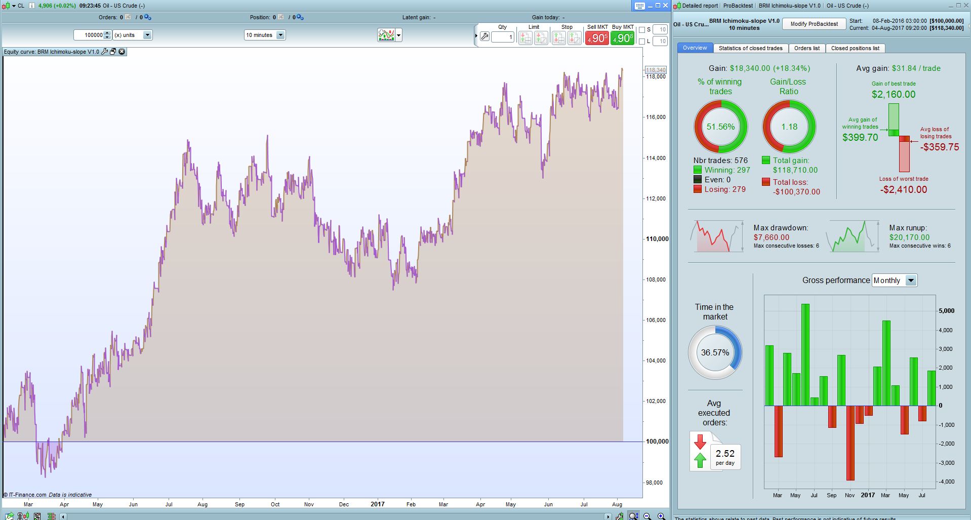Click the first icon in the bottom-left toolbar

[x=10, y=516]
